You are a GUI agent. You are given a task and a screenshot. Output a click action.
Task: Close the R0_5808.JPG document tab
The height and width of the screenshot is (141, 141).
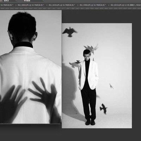click(x=16, y=5)
